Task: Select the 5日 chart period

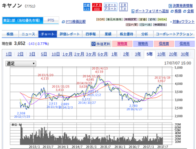Action: click(x=44, y=54)
